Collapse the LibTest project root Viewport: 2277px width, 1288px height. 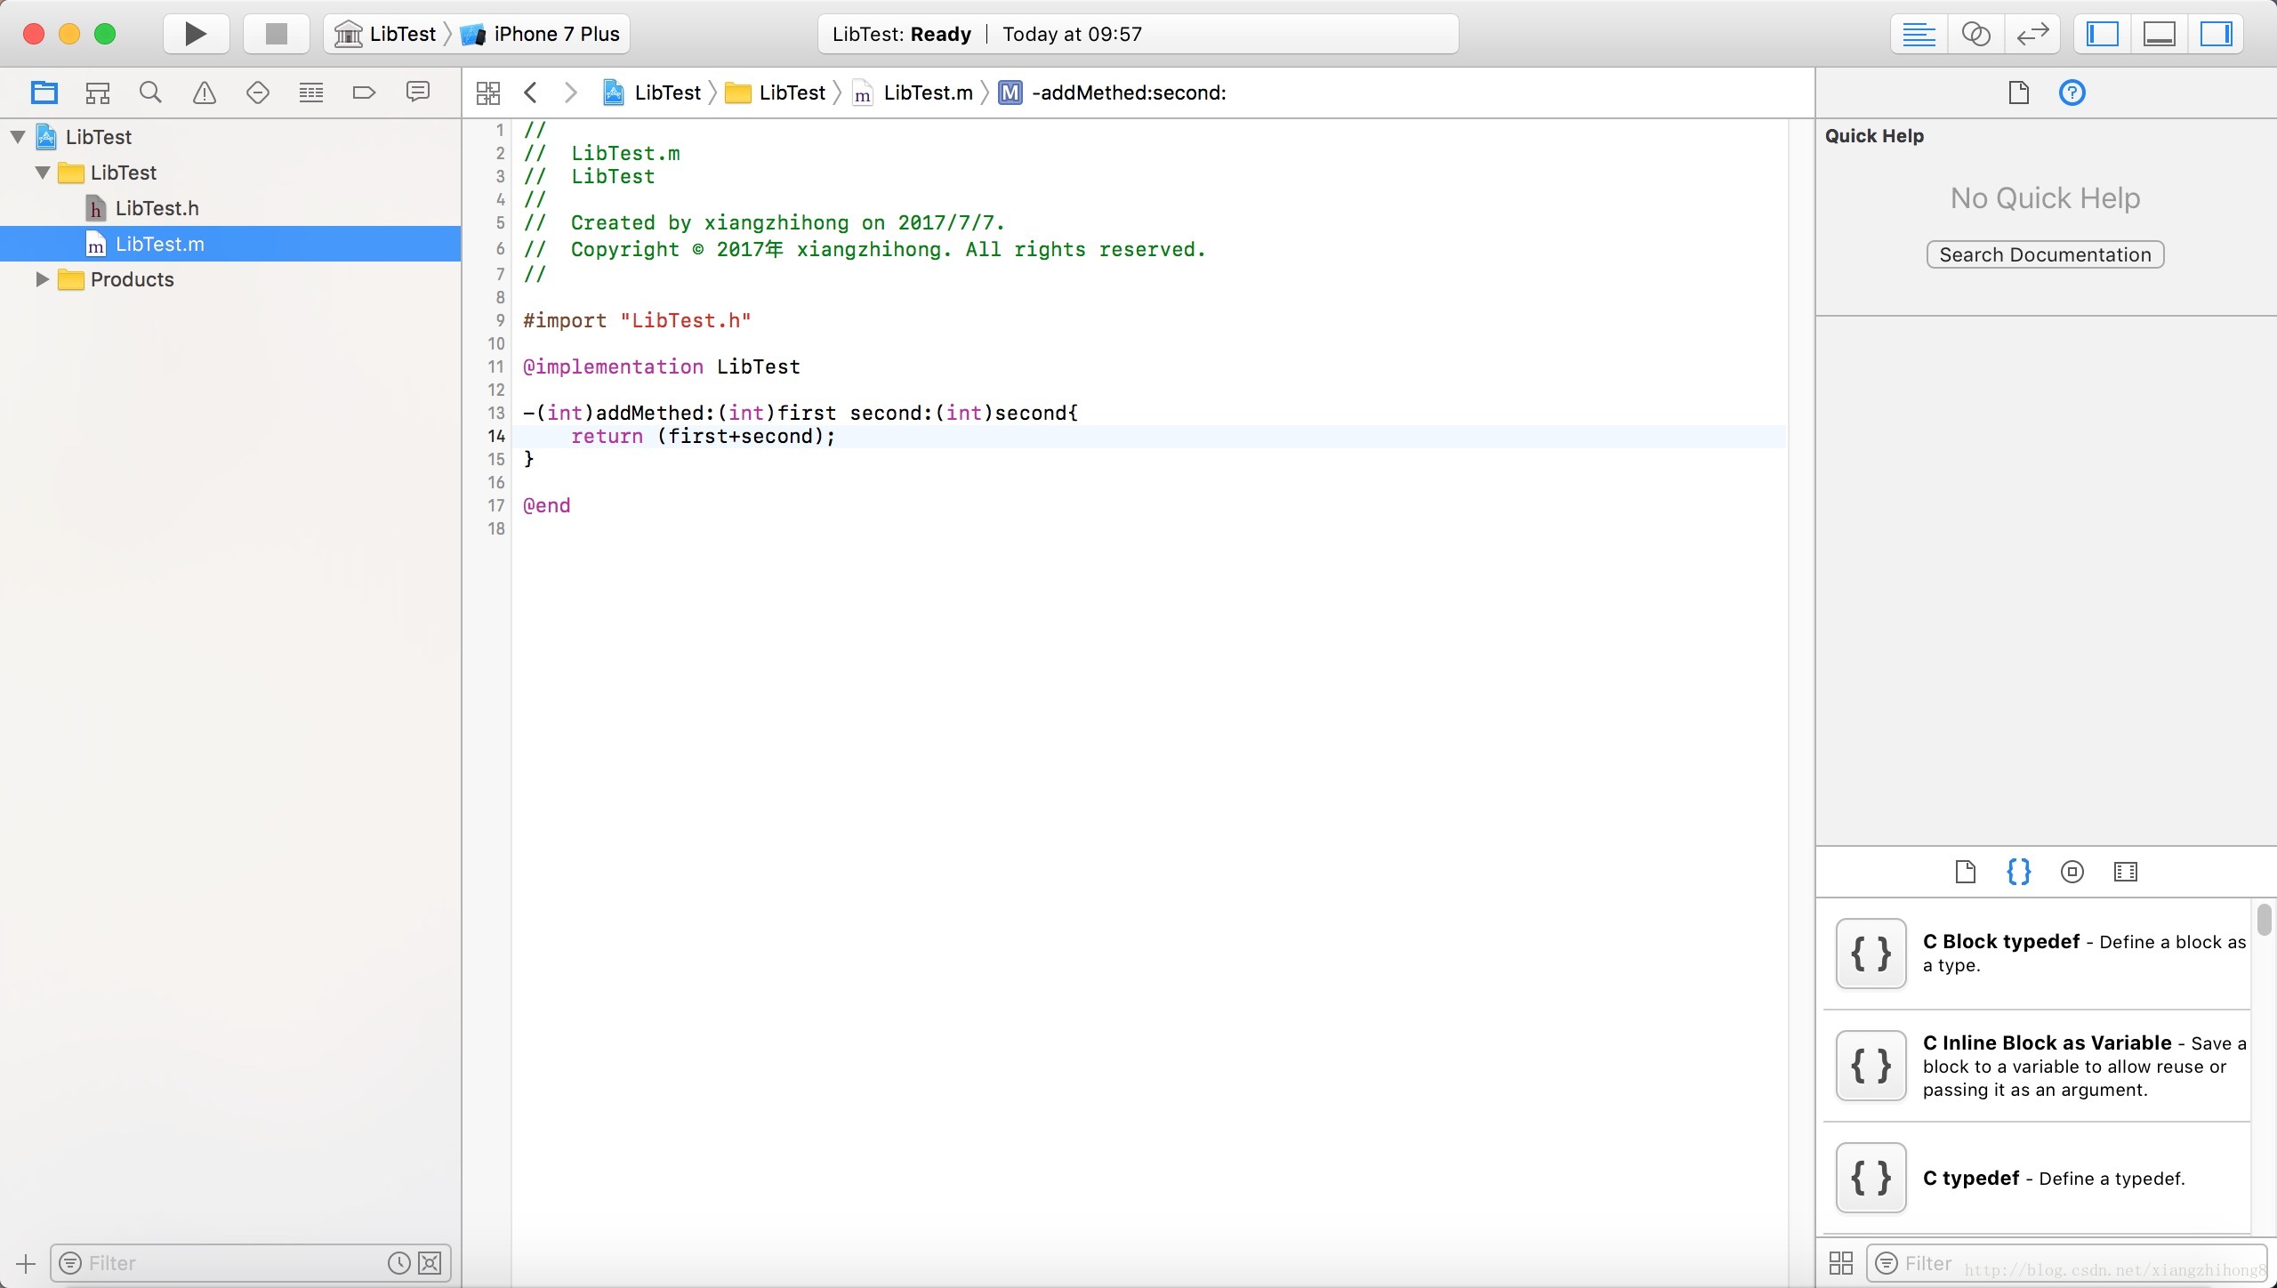coord(18,137)
